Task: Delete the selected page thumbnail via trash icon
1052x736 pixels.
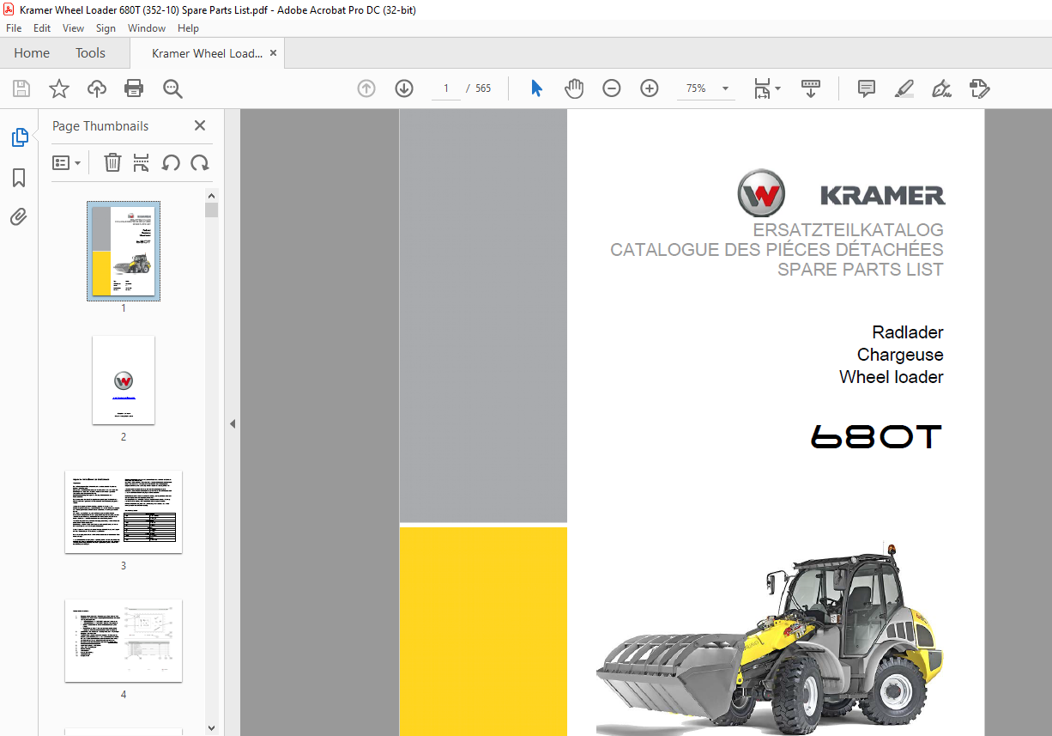Action: tap(112, 162)
